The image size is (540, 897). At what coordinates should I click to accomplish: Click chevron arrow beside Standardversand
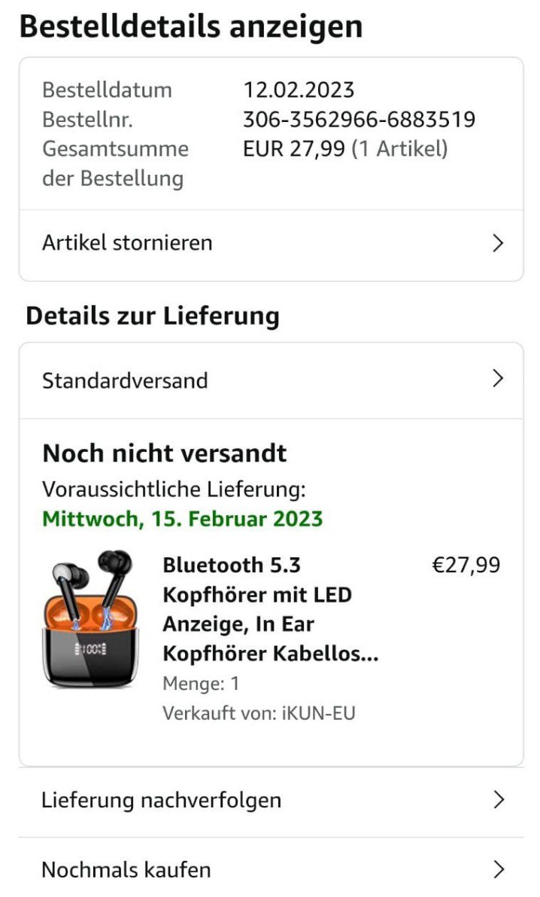click(x=498, y=378)
